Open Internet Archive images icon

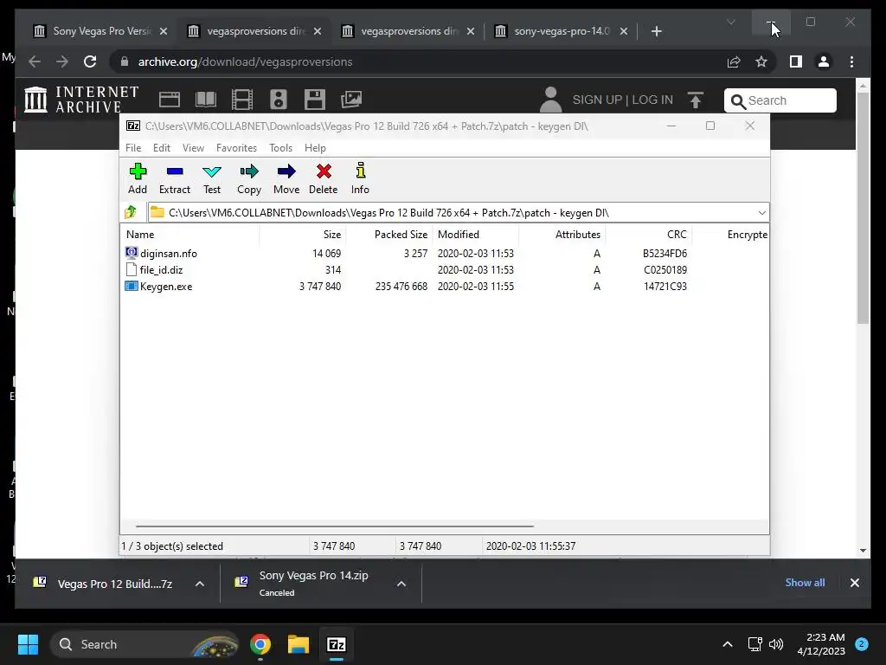(351, 100)
